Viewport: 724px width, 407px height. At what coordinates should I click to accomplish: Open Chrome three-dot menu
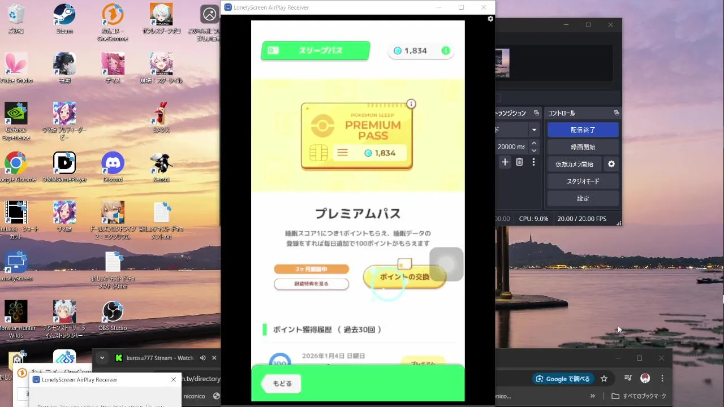662,379
